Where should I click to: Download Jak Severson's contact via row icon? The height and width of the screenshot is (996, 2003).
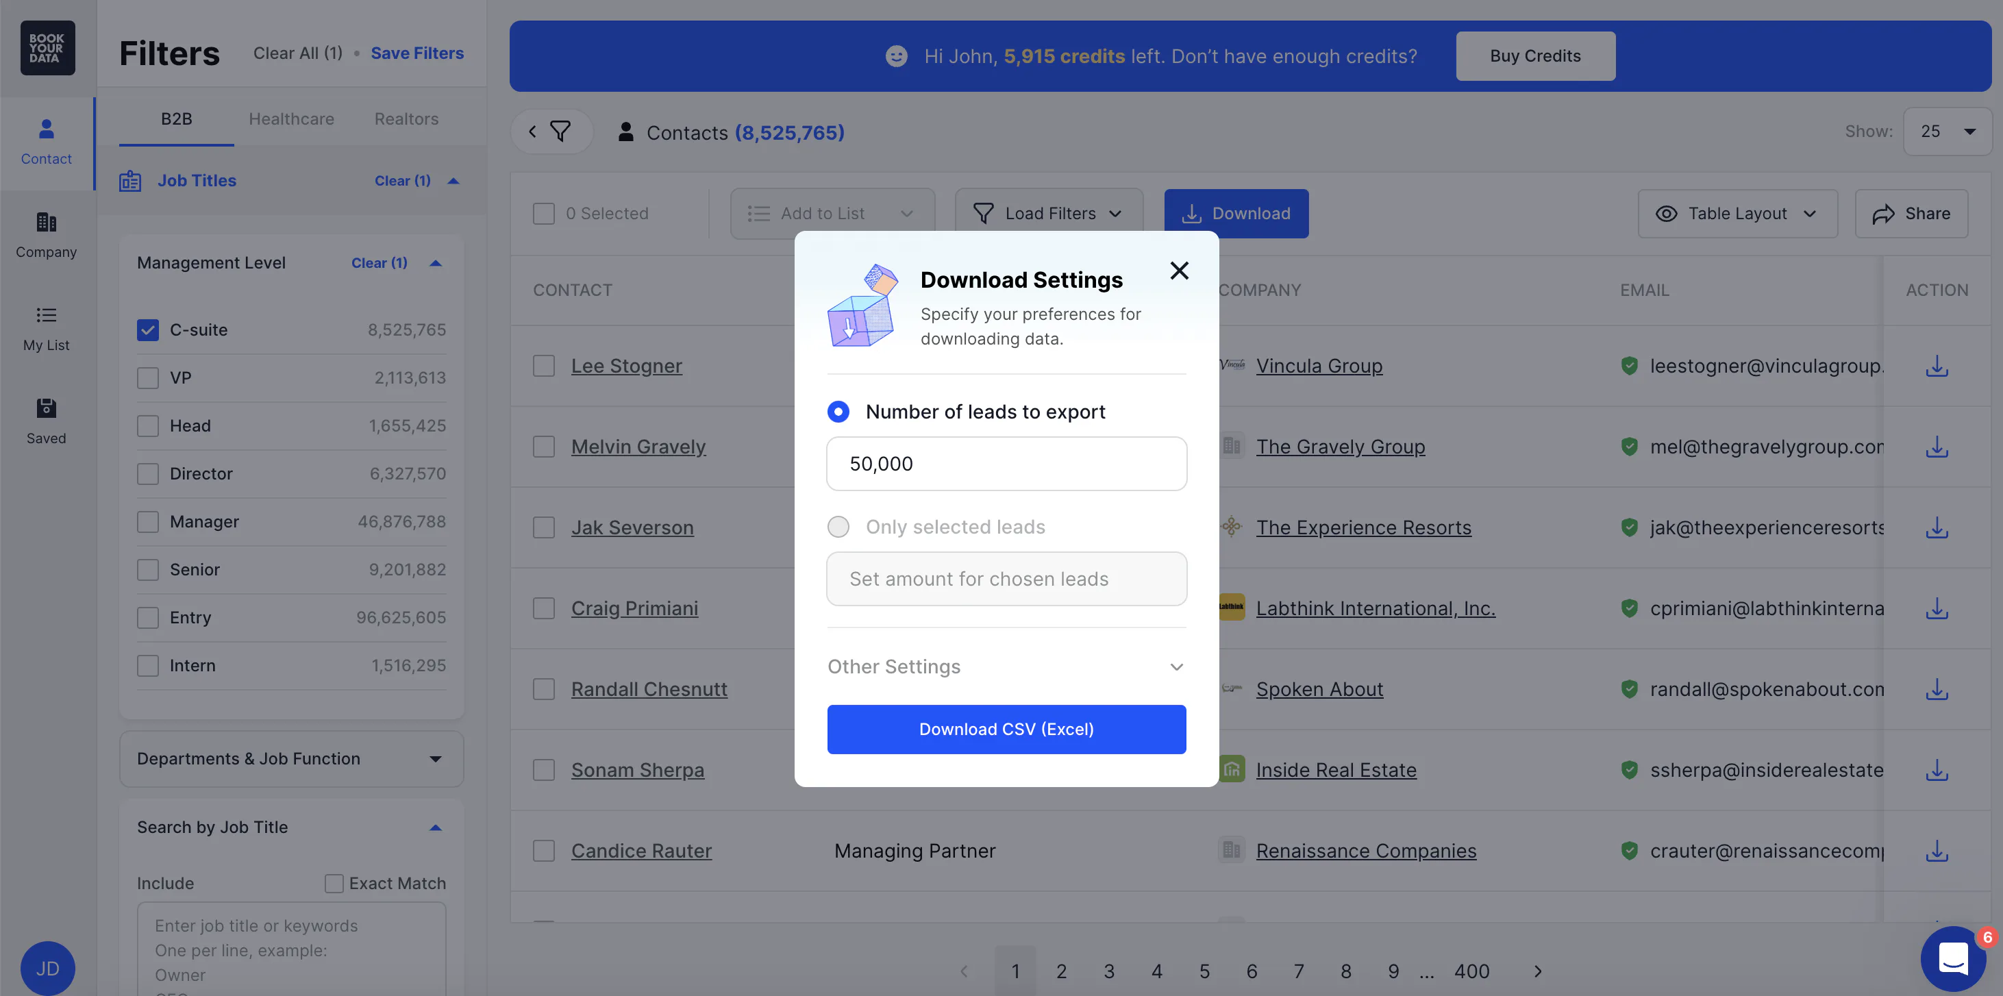(x=1936, y=527)
